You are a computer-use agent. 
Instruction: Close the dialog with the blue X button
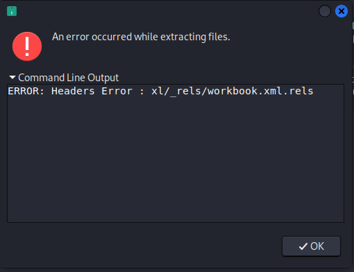pyautogui.click(x=342, y=11)
